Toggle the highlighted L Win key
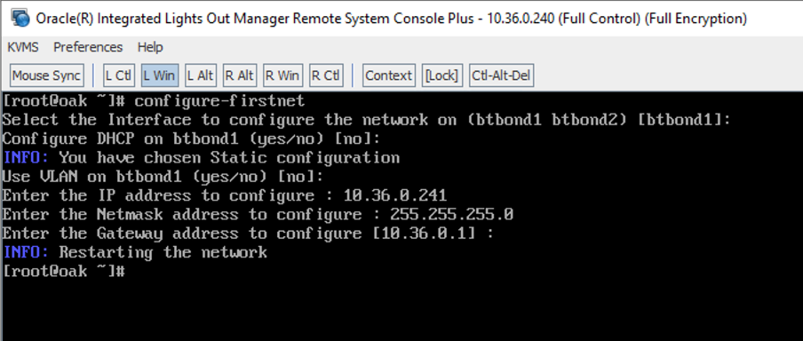 (x=159, y=75)
